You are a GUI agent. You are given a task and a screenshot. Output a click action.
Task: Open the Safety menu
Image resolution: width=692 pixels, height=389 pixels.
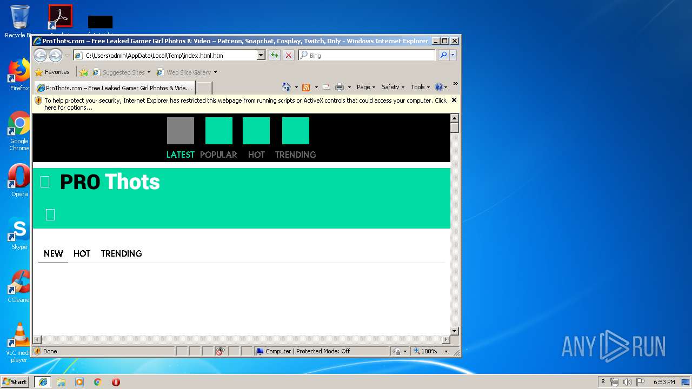click(x=393, y=87)
